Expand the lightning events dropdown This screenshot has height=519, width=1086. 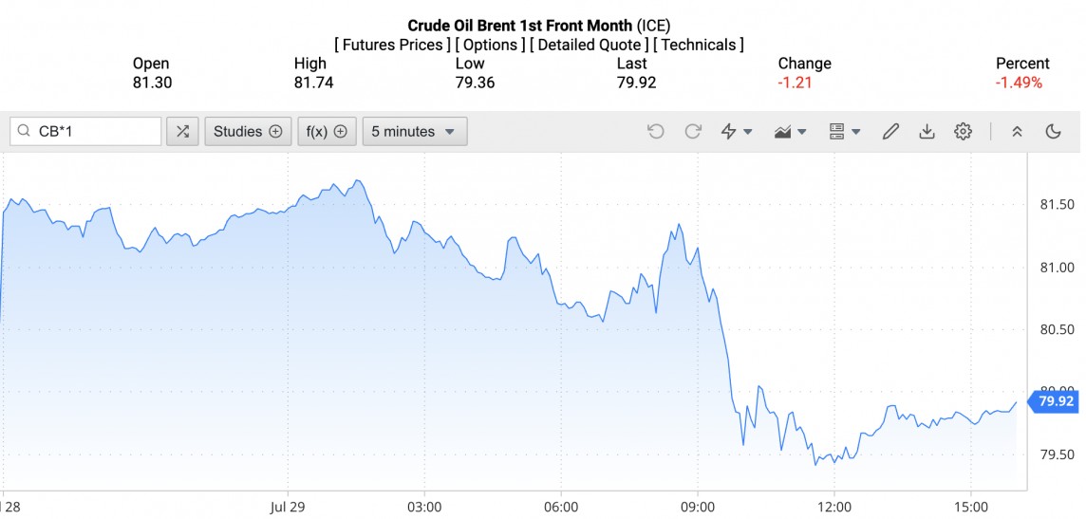pos(737,132)
